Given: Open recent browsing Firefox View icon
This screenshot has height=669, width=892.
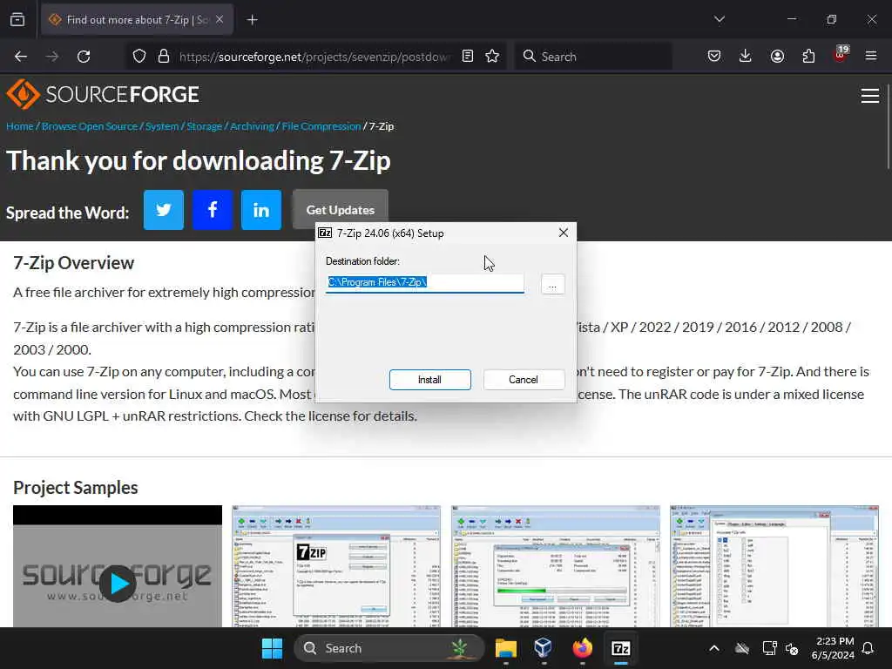Looking at the screenshot, I should (17, 20).
